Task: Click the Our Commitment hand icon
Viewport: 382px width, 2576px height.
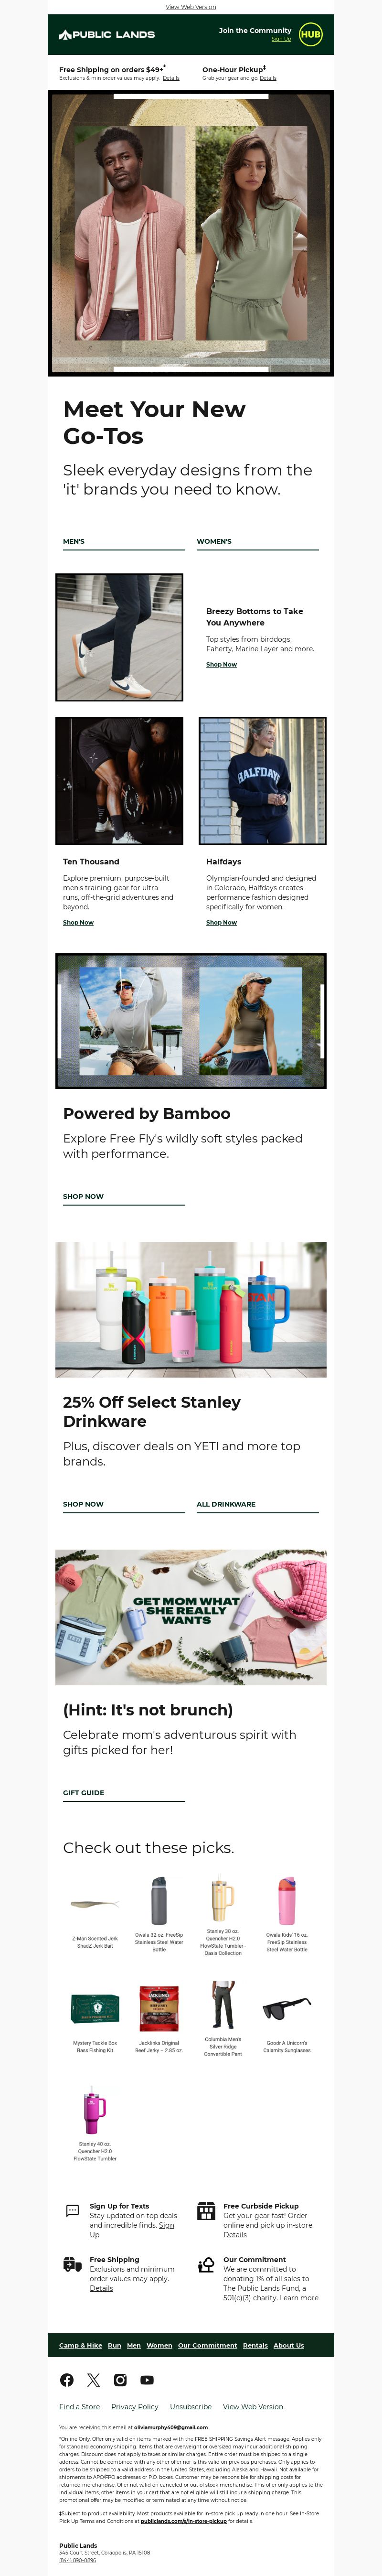Action: point(206,2265)
